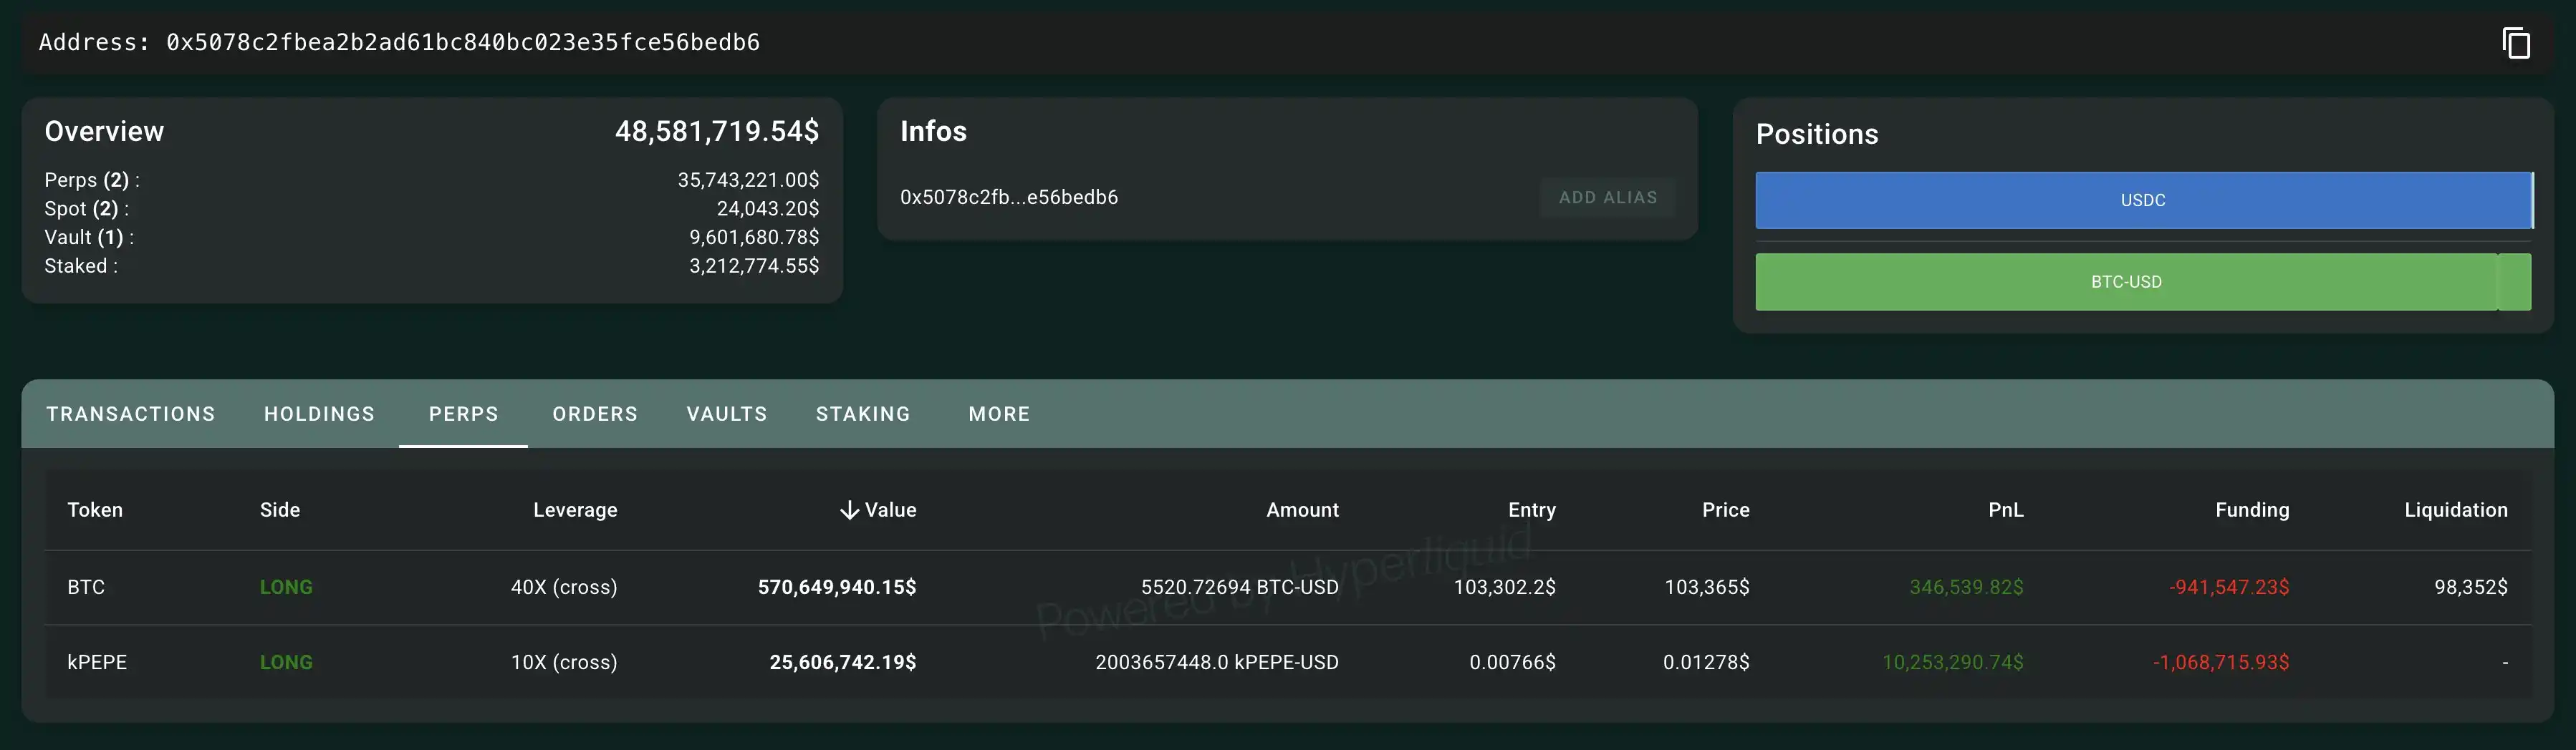Click the LONG label on the BTC position
The height and width of the screenshot is (750, 2576).
pyautogui.click(x=287, y=588)
